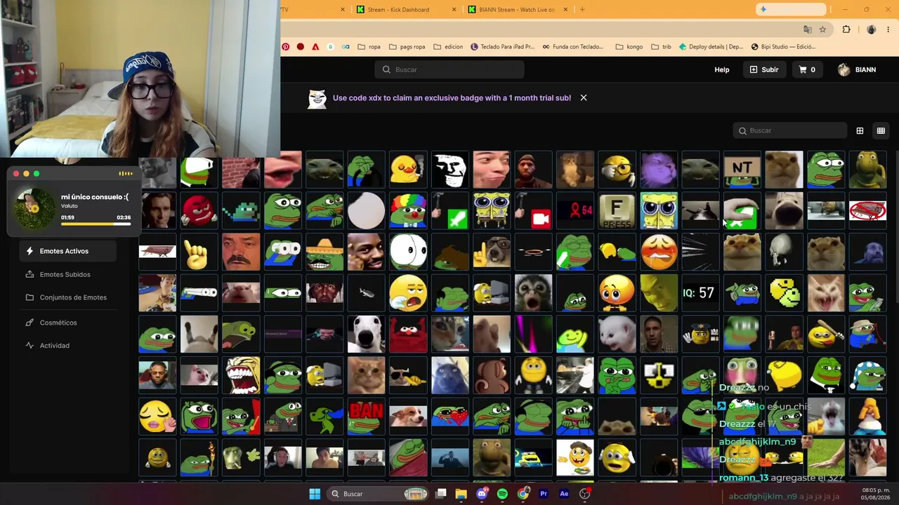Bookmark this page with the star icon

[822, 29]
